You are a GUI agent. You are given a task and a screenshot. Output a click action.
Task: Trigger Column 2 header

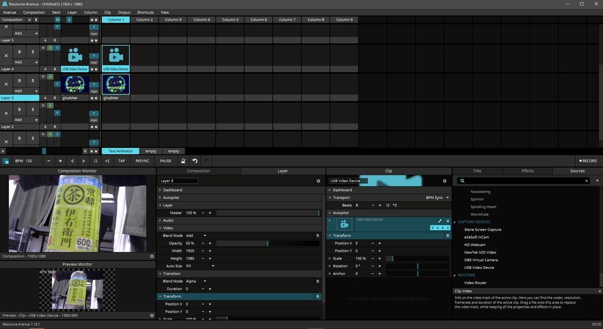144,20
